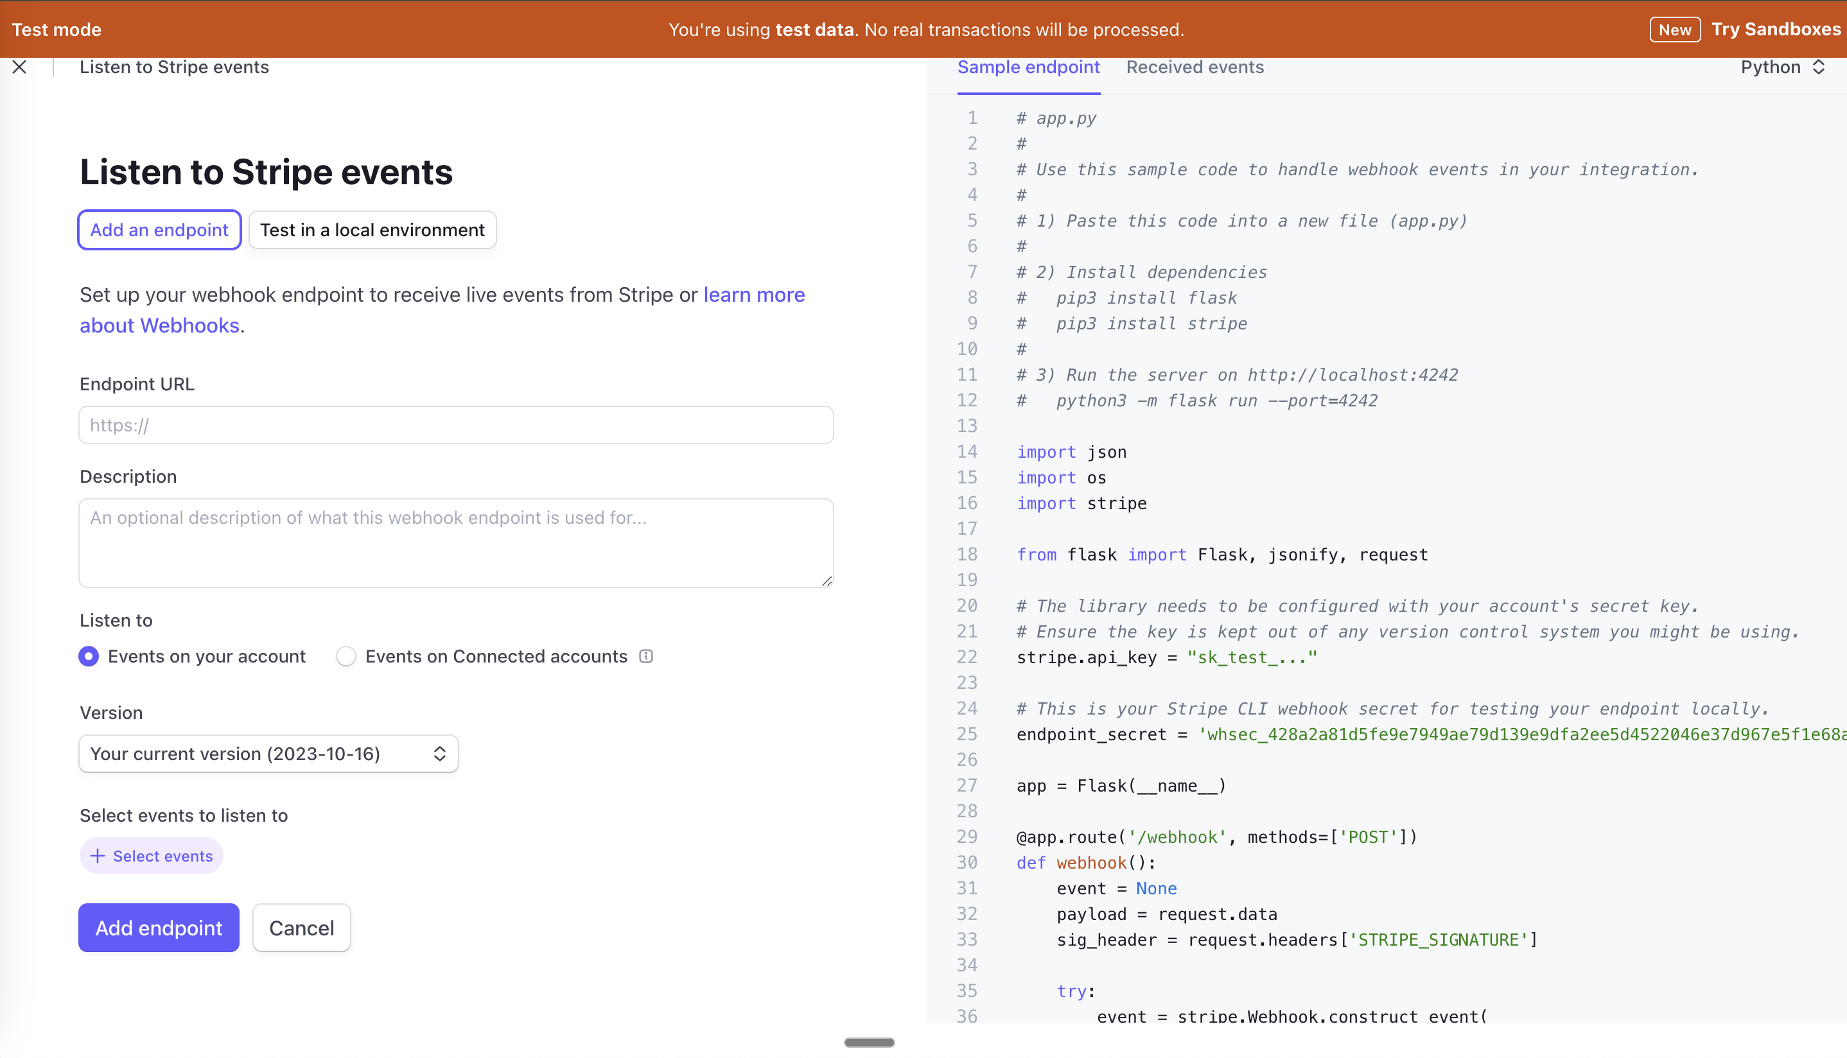Focus the Endpoint URL input field
Viewport: 1847px width, 1058px height.
coord(456,425)
